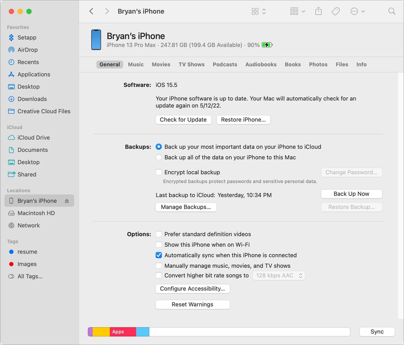
Task: Enable Encrypt local backup checkbox
Action: coord(159,172)
